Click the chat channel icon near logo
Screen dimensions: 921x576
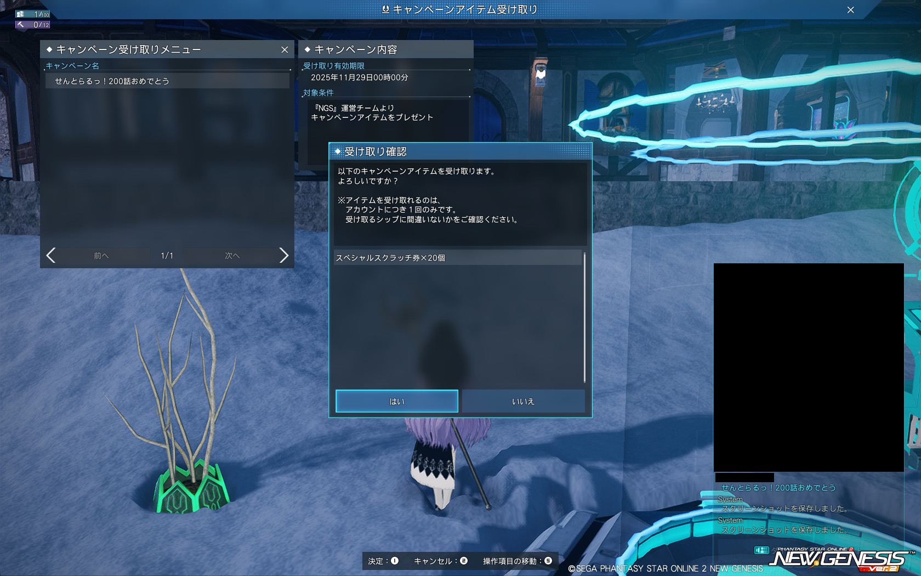tap(761, 550)
